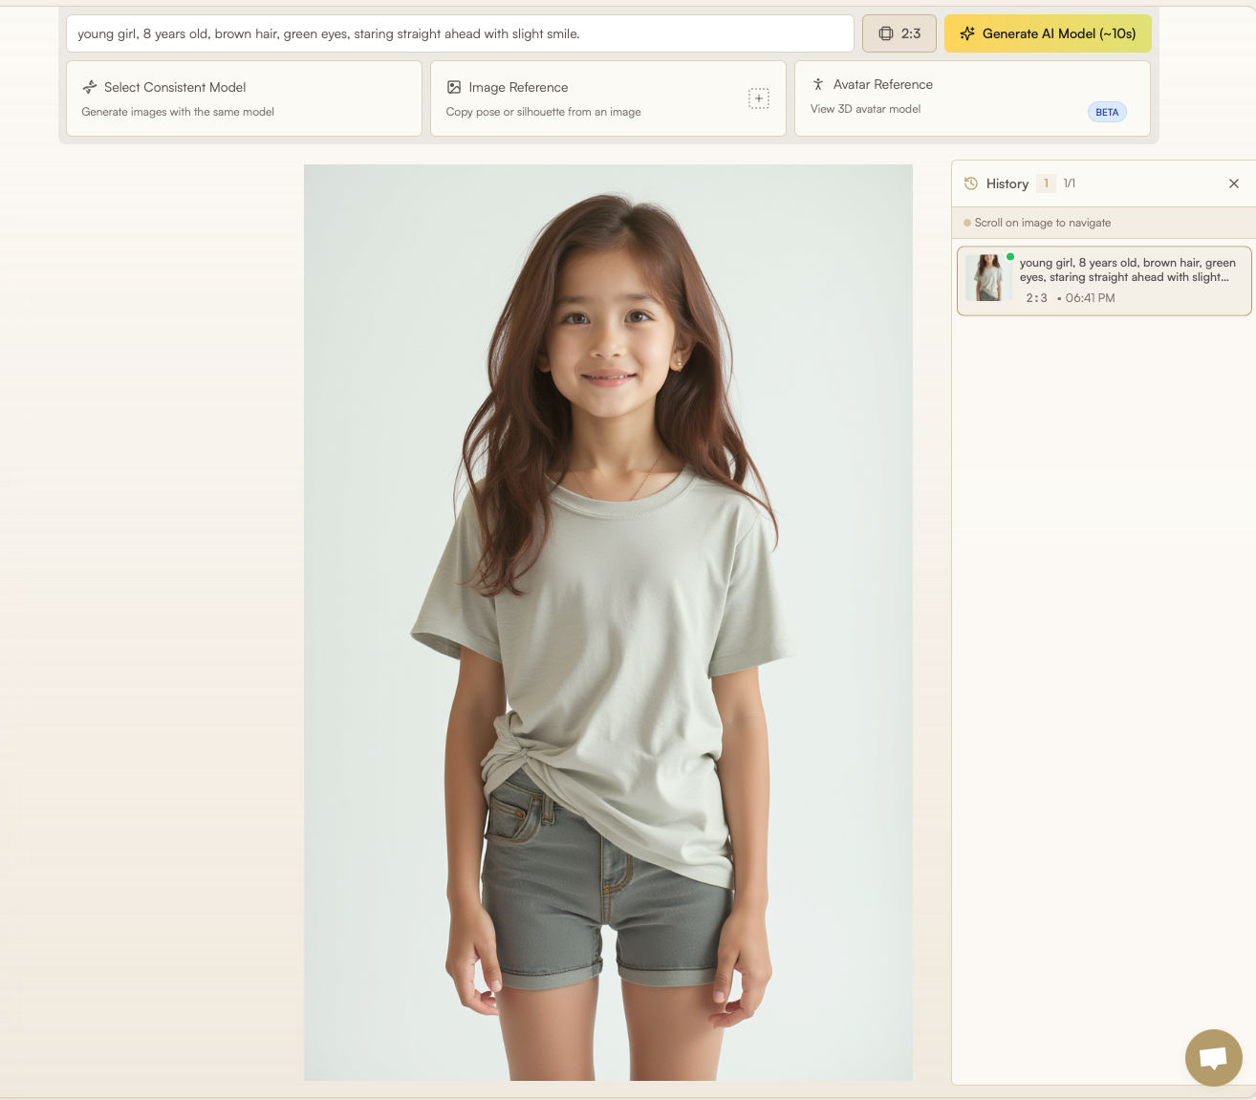Image resolution: width=1256 pixels, height=1100 pixels.
Task: Click the 06:41 PM timestamp
Action: click(x=1090, y=298)
